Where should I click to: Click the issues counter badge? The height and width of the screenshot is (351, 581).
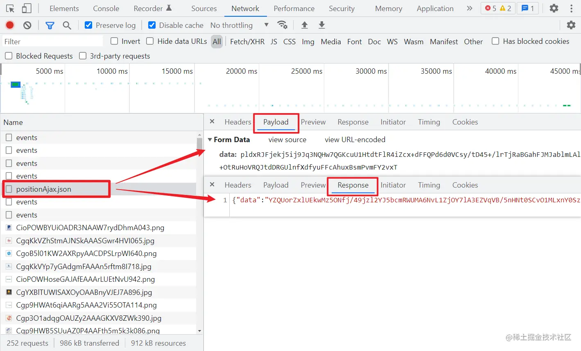(x=528, y=8)
